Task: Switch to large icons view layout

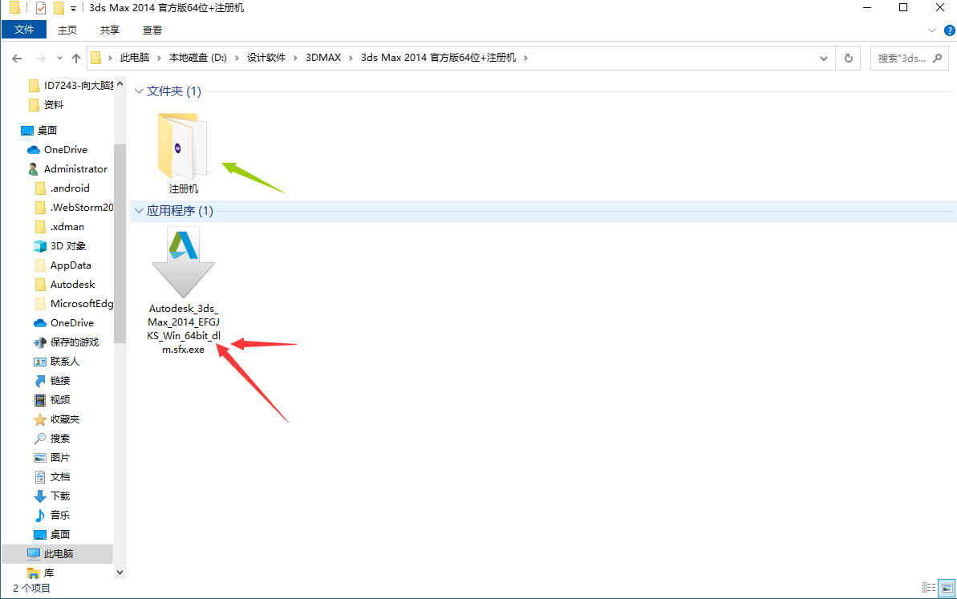Action: (947, 588)
